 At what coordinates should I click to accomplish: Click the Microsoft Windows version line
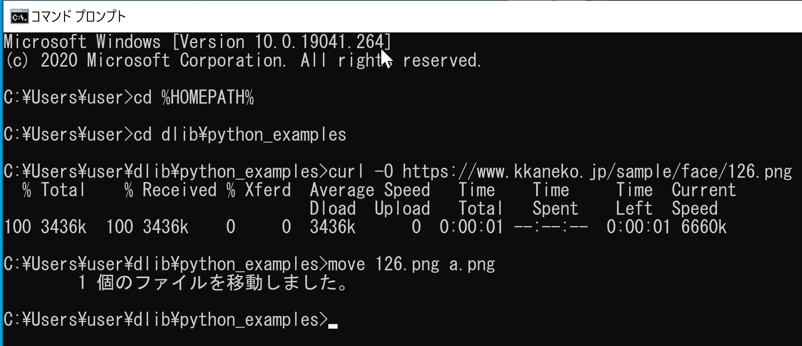coord(198,42)
